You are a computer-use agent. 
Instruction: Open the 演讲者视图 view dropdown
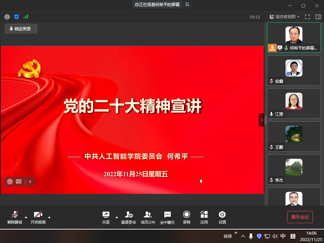pos(285,17)
